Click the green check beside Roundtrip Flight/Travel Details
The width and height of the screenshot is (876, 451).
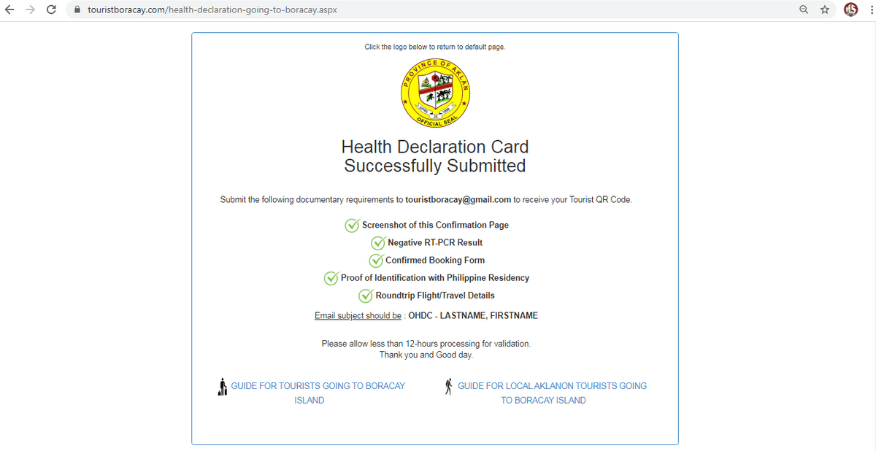point(366,296)
